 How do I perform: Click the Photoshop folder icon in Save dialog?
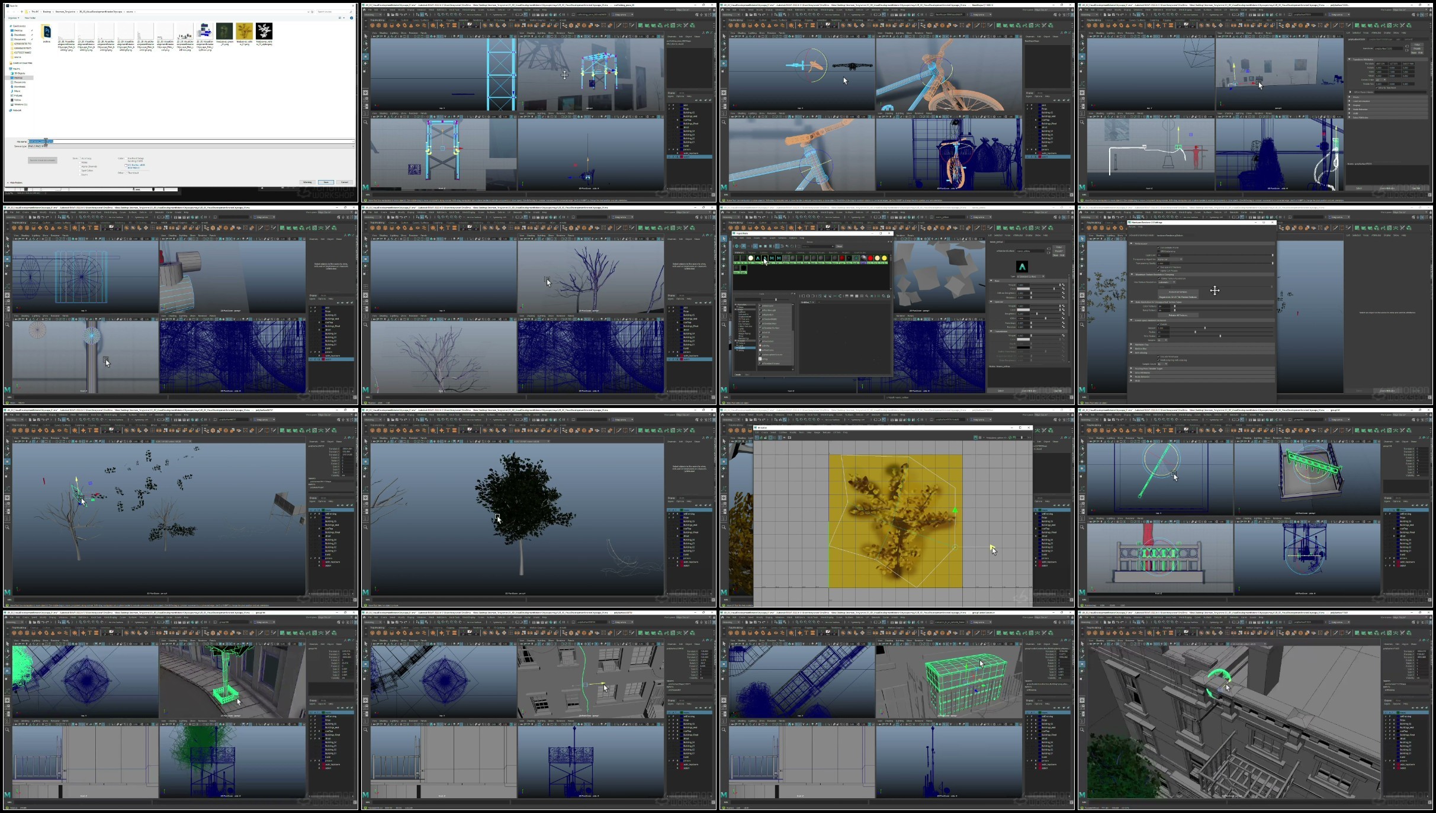tap(46, 31)
